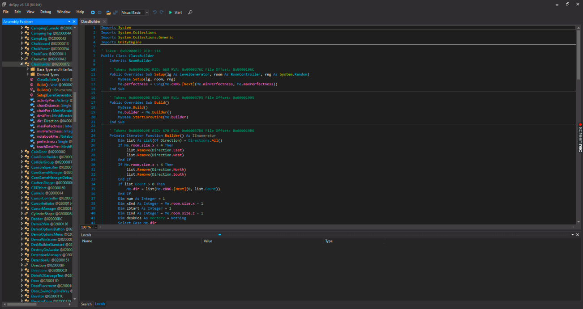Click the class icon beside CoinDoor @02000082
This screenshot has width=583, height=309.
pyautogui.click(x=27, y=152)
